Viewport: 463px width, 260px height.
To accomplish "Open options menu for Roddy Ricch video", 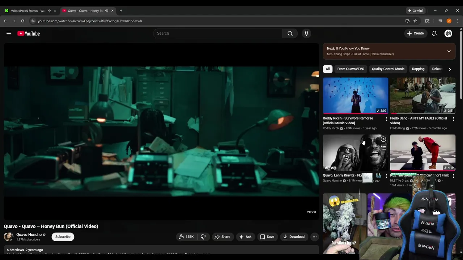I will click(386, 119).
